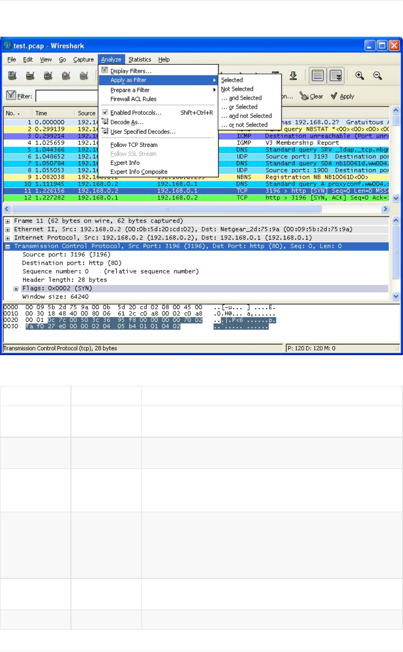
Task: Click Apply filter button
Action: 342,96
